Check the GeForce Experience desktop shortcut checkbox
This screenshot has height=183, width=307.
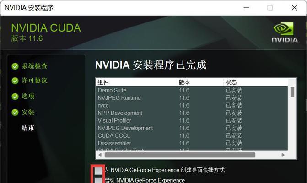point(98,171)
